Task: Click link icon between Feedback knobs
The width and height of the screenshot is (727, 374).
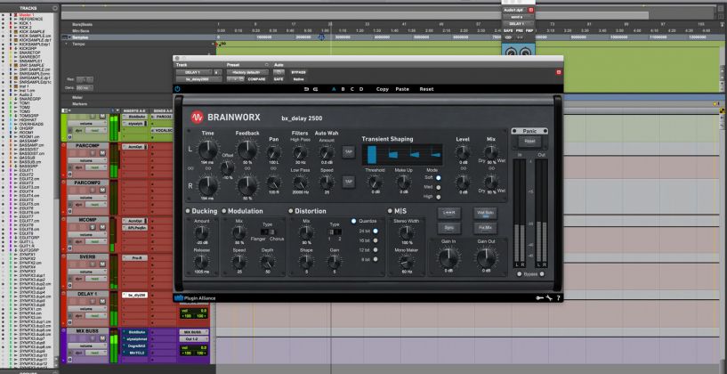Action: click(x=247, y=168)
